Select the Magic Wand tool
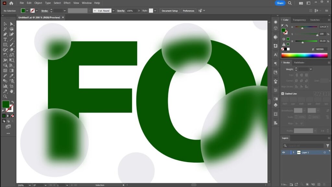 pos(5,29)
